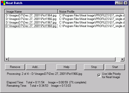
Task: Open Help for Neat Batch
Action: [x=66, y=67]
